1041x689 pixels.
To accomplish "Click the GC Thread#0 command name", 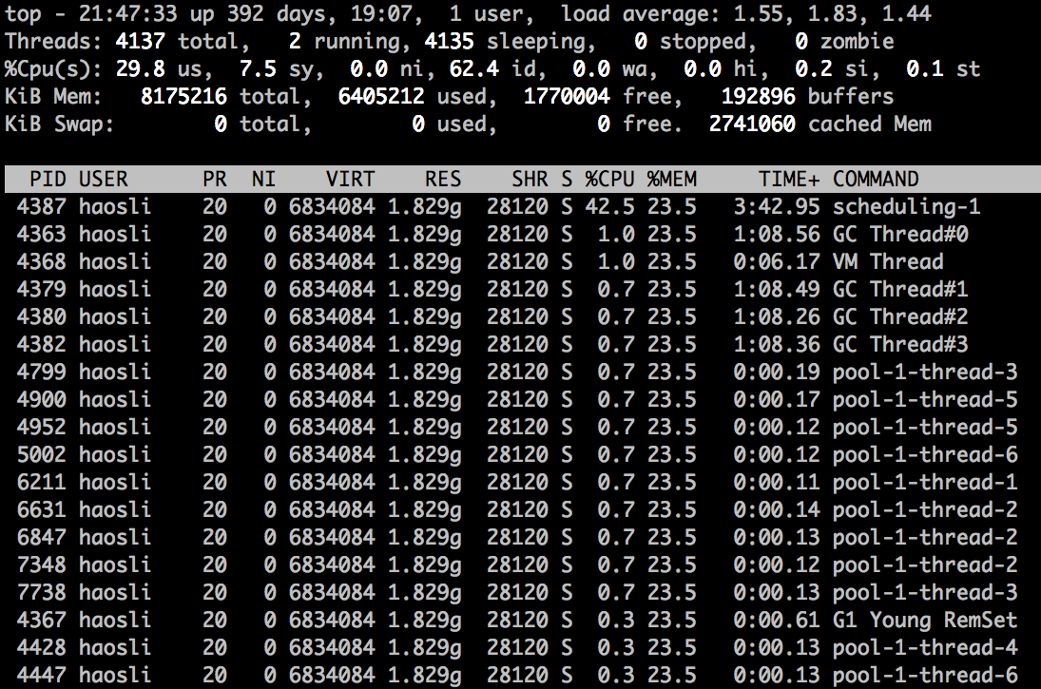I will (900, 234).
